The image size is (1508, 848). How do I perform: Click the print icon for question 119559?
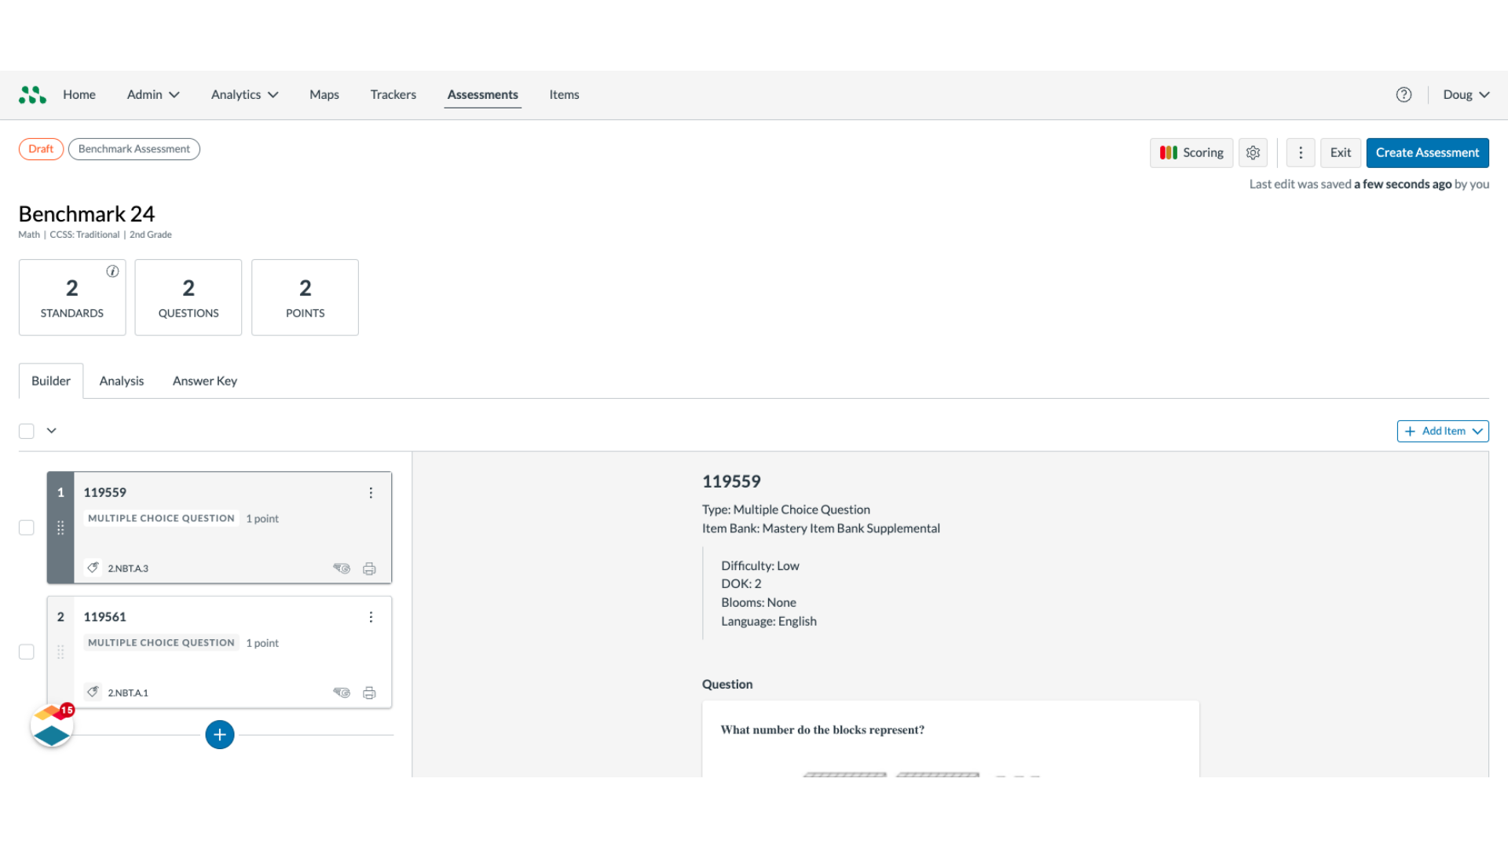click(368, 568)
